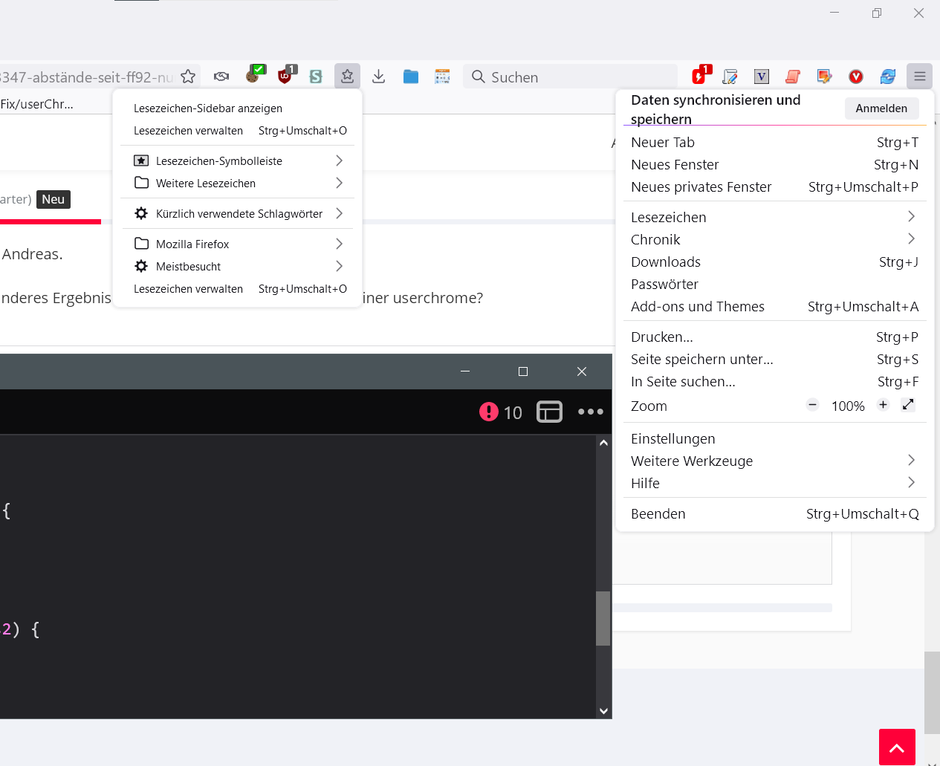The width and height of the screenshot is (940, 766).
Task: Click the red scroll-to-top button
Action: (897, 747)
